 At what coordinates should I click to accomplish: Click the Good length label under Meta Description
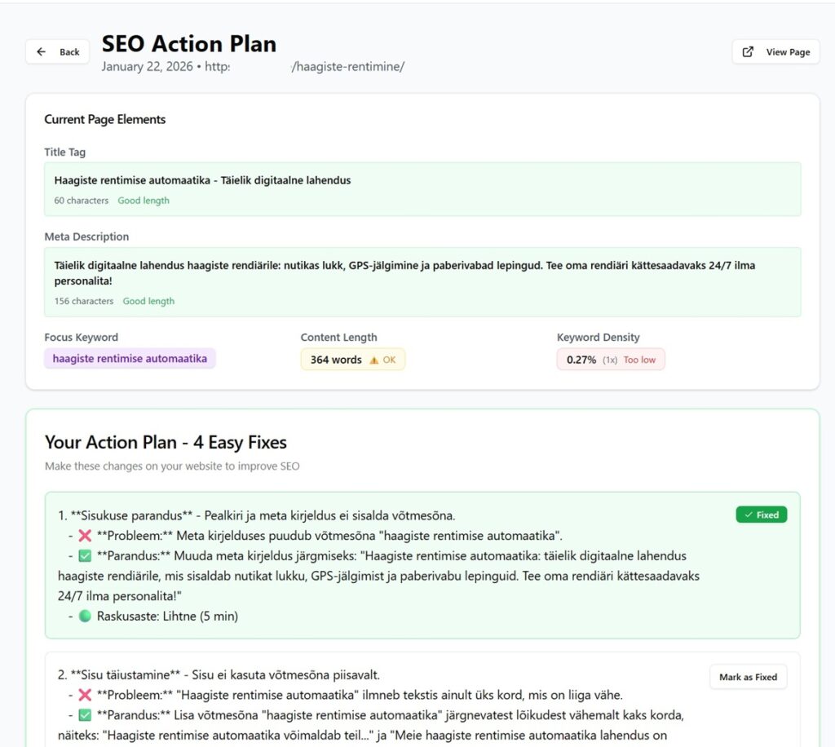click(148, 301)
